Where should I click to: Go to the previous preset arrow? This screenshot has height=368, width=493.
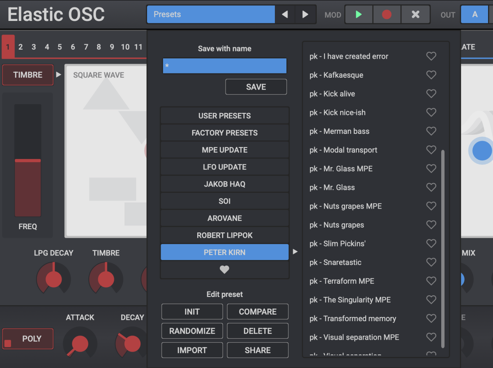pyautogui.click(x=285, y=14)
